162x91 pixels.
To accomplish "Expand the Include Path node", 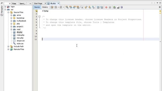I will click(x=8, y=47).
